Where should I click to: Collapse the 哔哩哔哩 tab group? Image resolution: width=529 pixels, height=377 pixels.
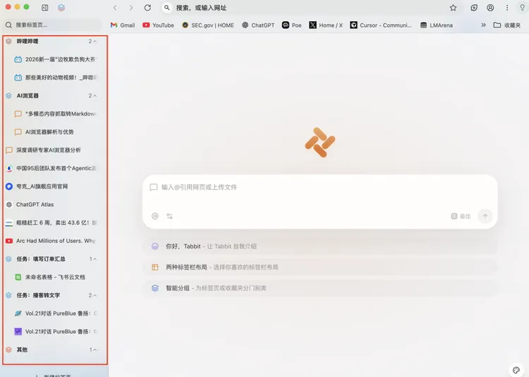coord(95,42)
